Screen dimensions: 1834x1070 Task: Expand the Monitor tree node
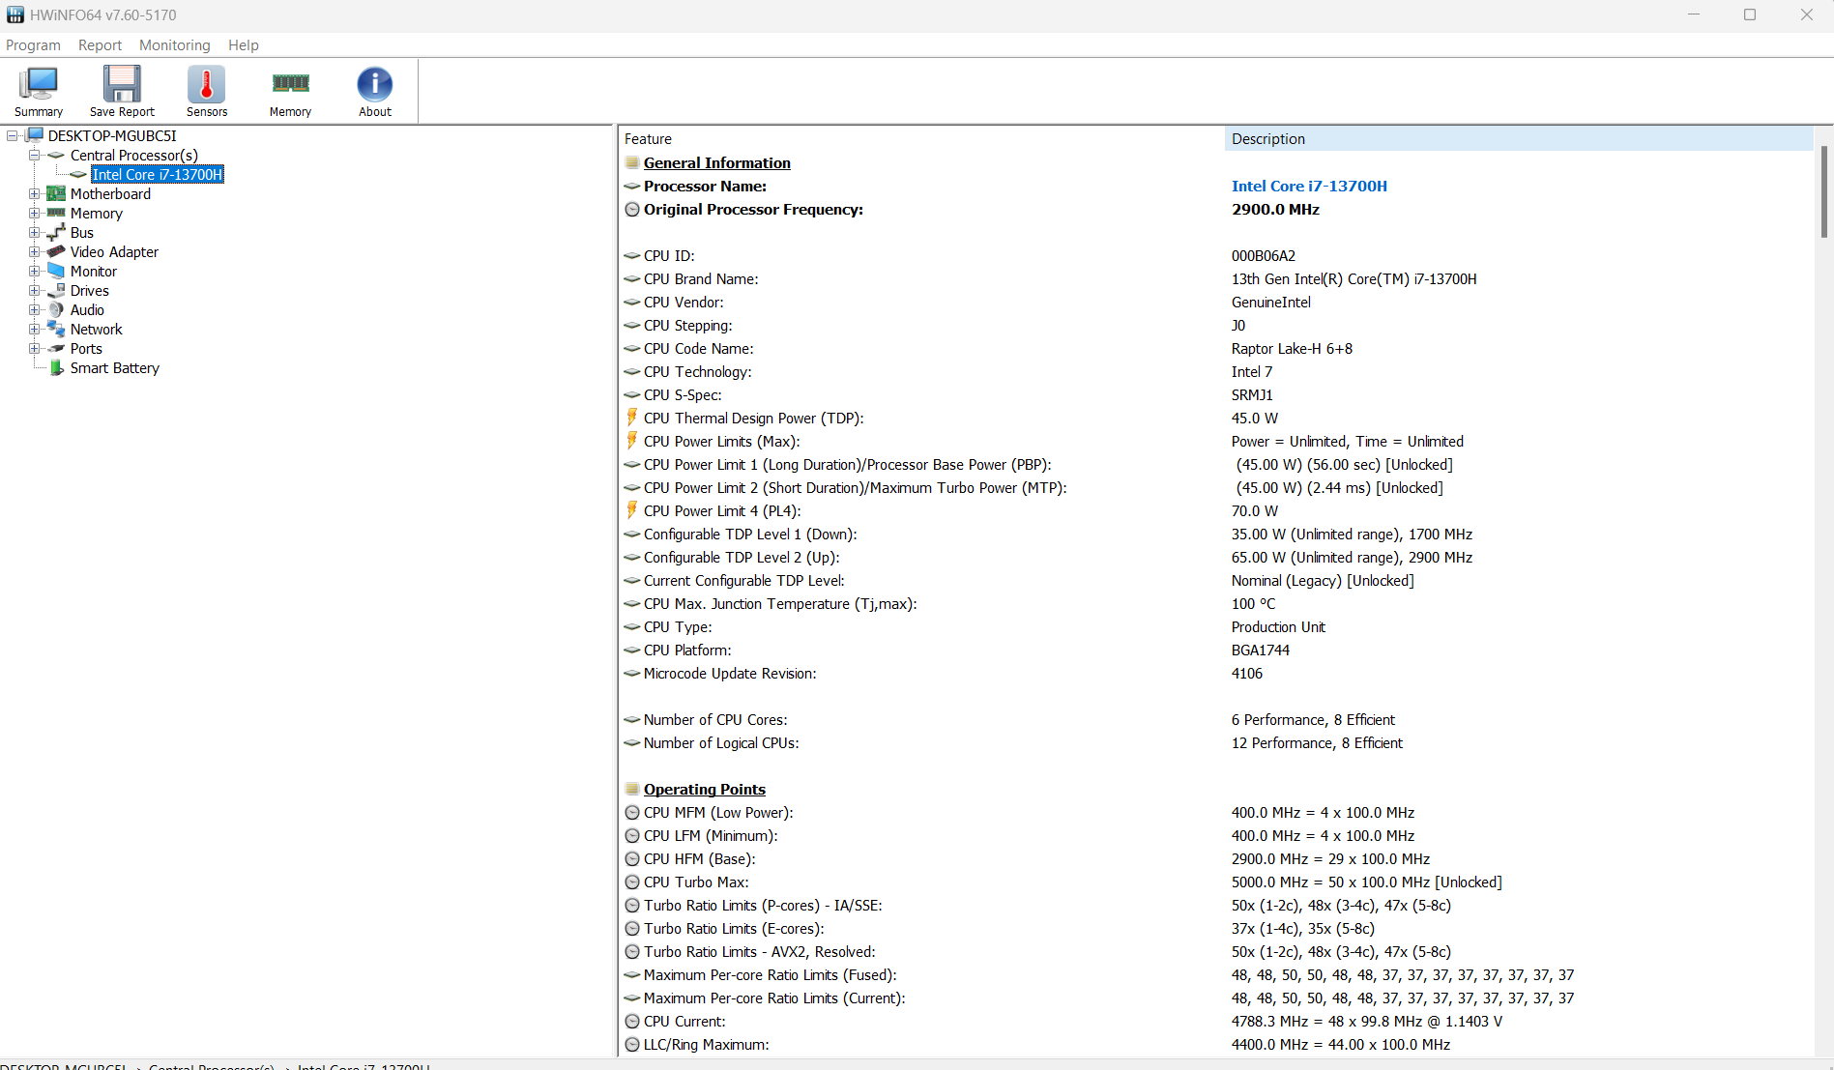click(35, 271)
